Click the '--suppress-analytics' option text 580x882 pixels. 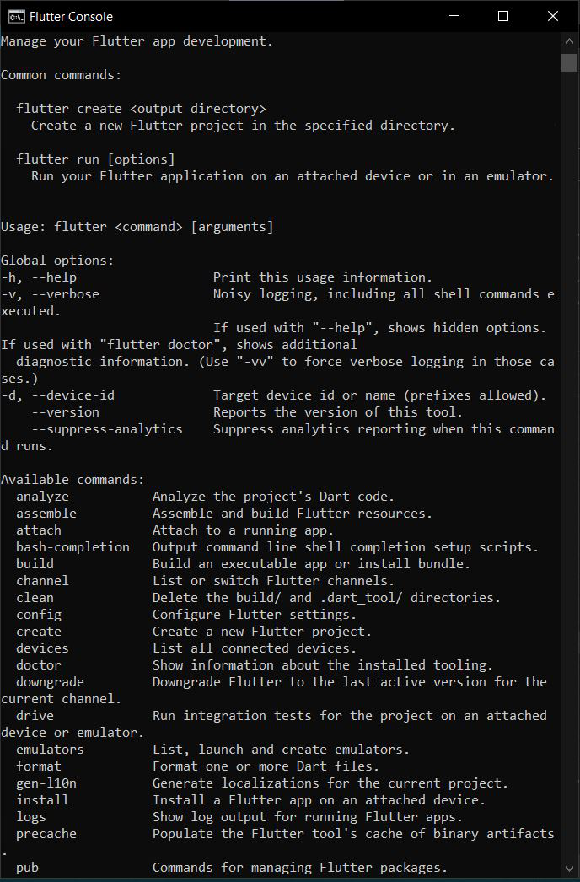click(x=107, y=429)
